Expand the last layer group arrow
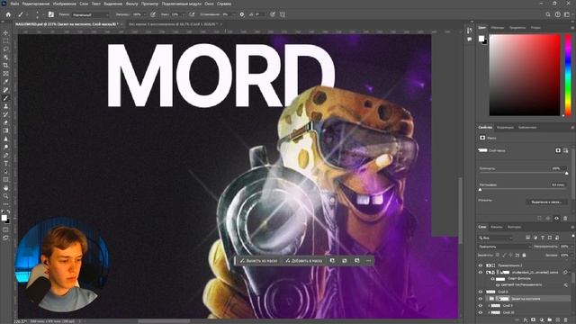The width and height of the screenshot is (576, 324). [489, 312]
